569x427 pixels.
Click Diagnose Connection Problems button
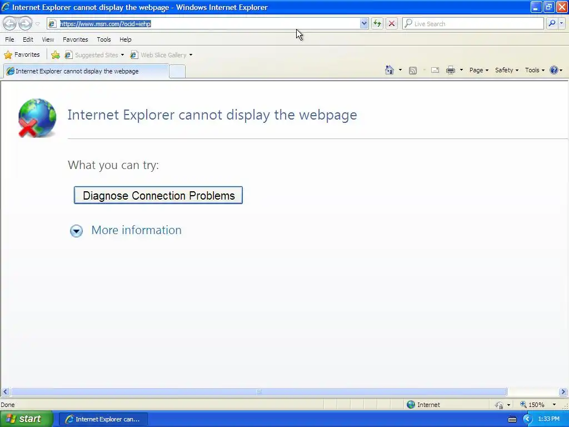coord(158,195)
